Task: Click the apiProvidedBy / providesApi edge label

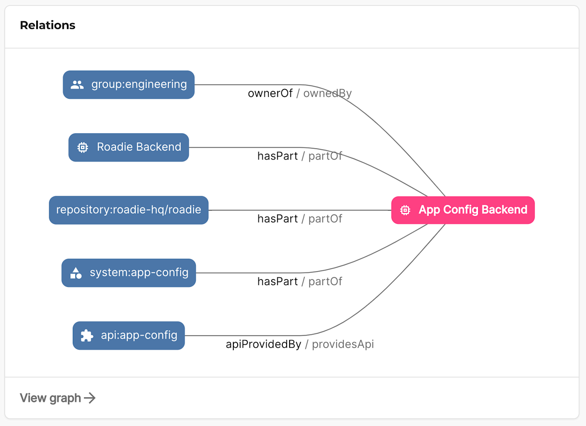Action: [300, 344]
